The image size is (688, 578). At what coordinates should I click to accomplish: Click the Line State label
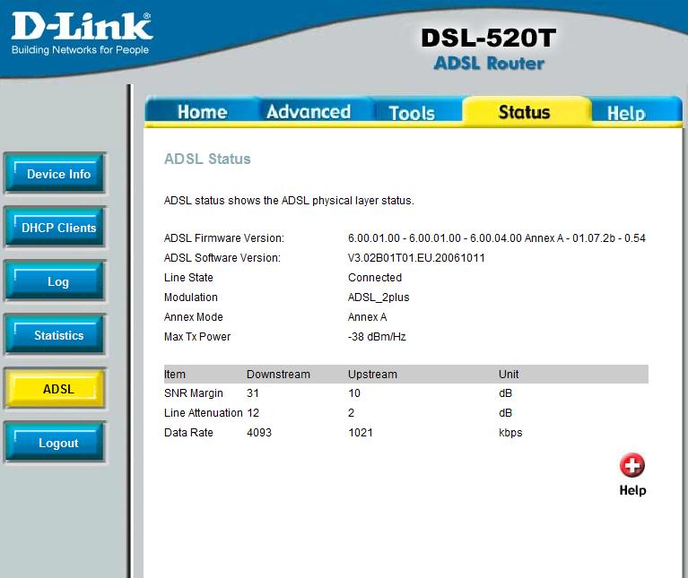[x=188, y=278]
